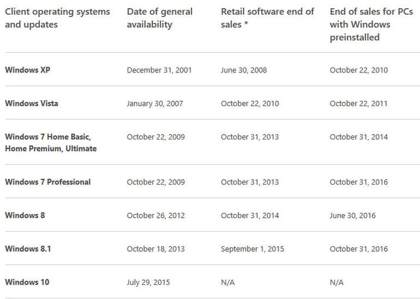Viewport: 420px width, 299px height.
Task: Click the Windows 8.1 row label
Action: point(28,249)
